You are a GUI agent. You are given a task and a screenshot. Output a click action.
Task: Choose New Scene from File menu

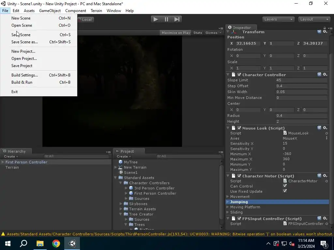point(38,18)
